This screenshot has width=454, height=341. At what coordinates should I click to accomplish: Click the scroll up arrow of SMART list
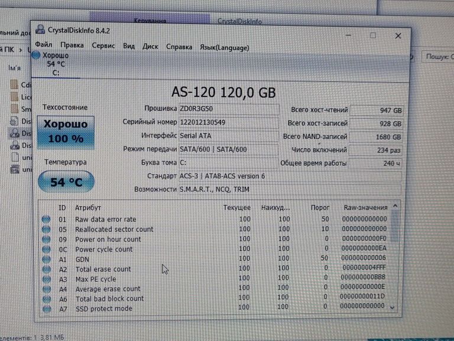(x=395, y=206)
